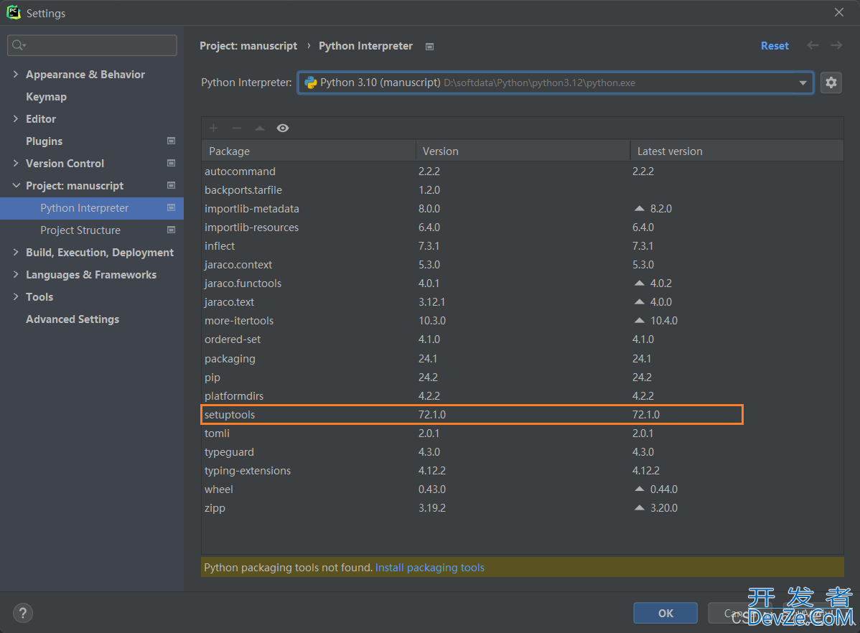The image size is (860, 633).
Task: Click the forward navigation arrow
Action: point(836,45)
